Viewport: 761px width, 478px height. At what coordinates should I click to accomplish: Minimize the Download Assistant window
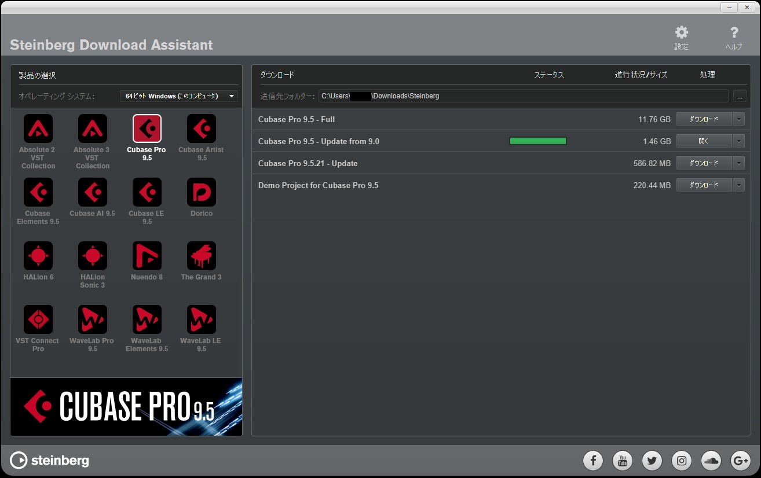click(x=729, y=7)
